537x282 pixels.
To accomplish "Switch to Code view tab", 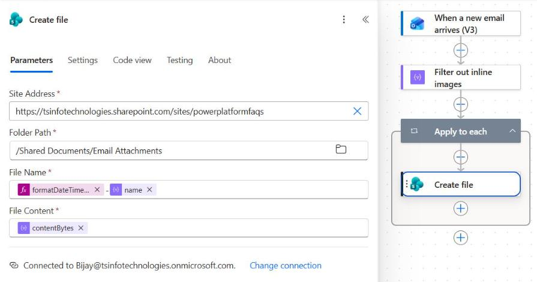I will coord(132,61).
